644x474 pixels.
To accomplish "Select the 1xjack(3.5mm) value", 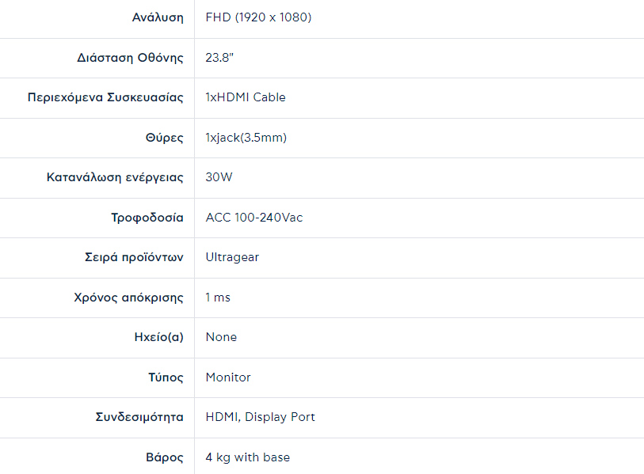I will [x=246, y=138].
